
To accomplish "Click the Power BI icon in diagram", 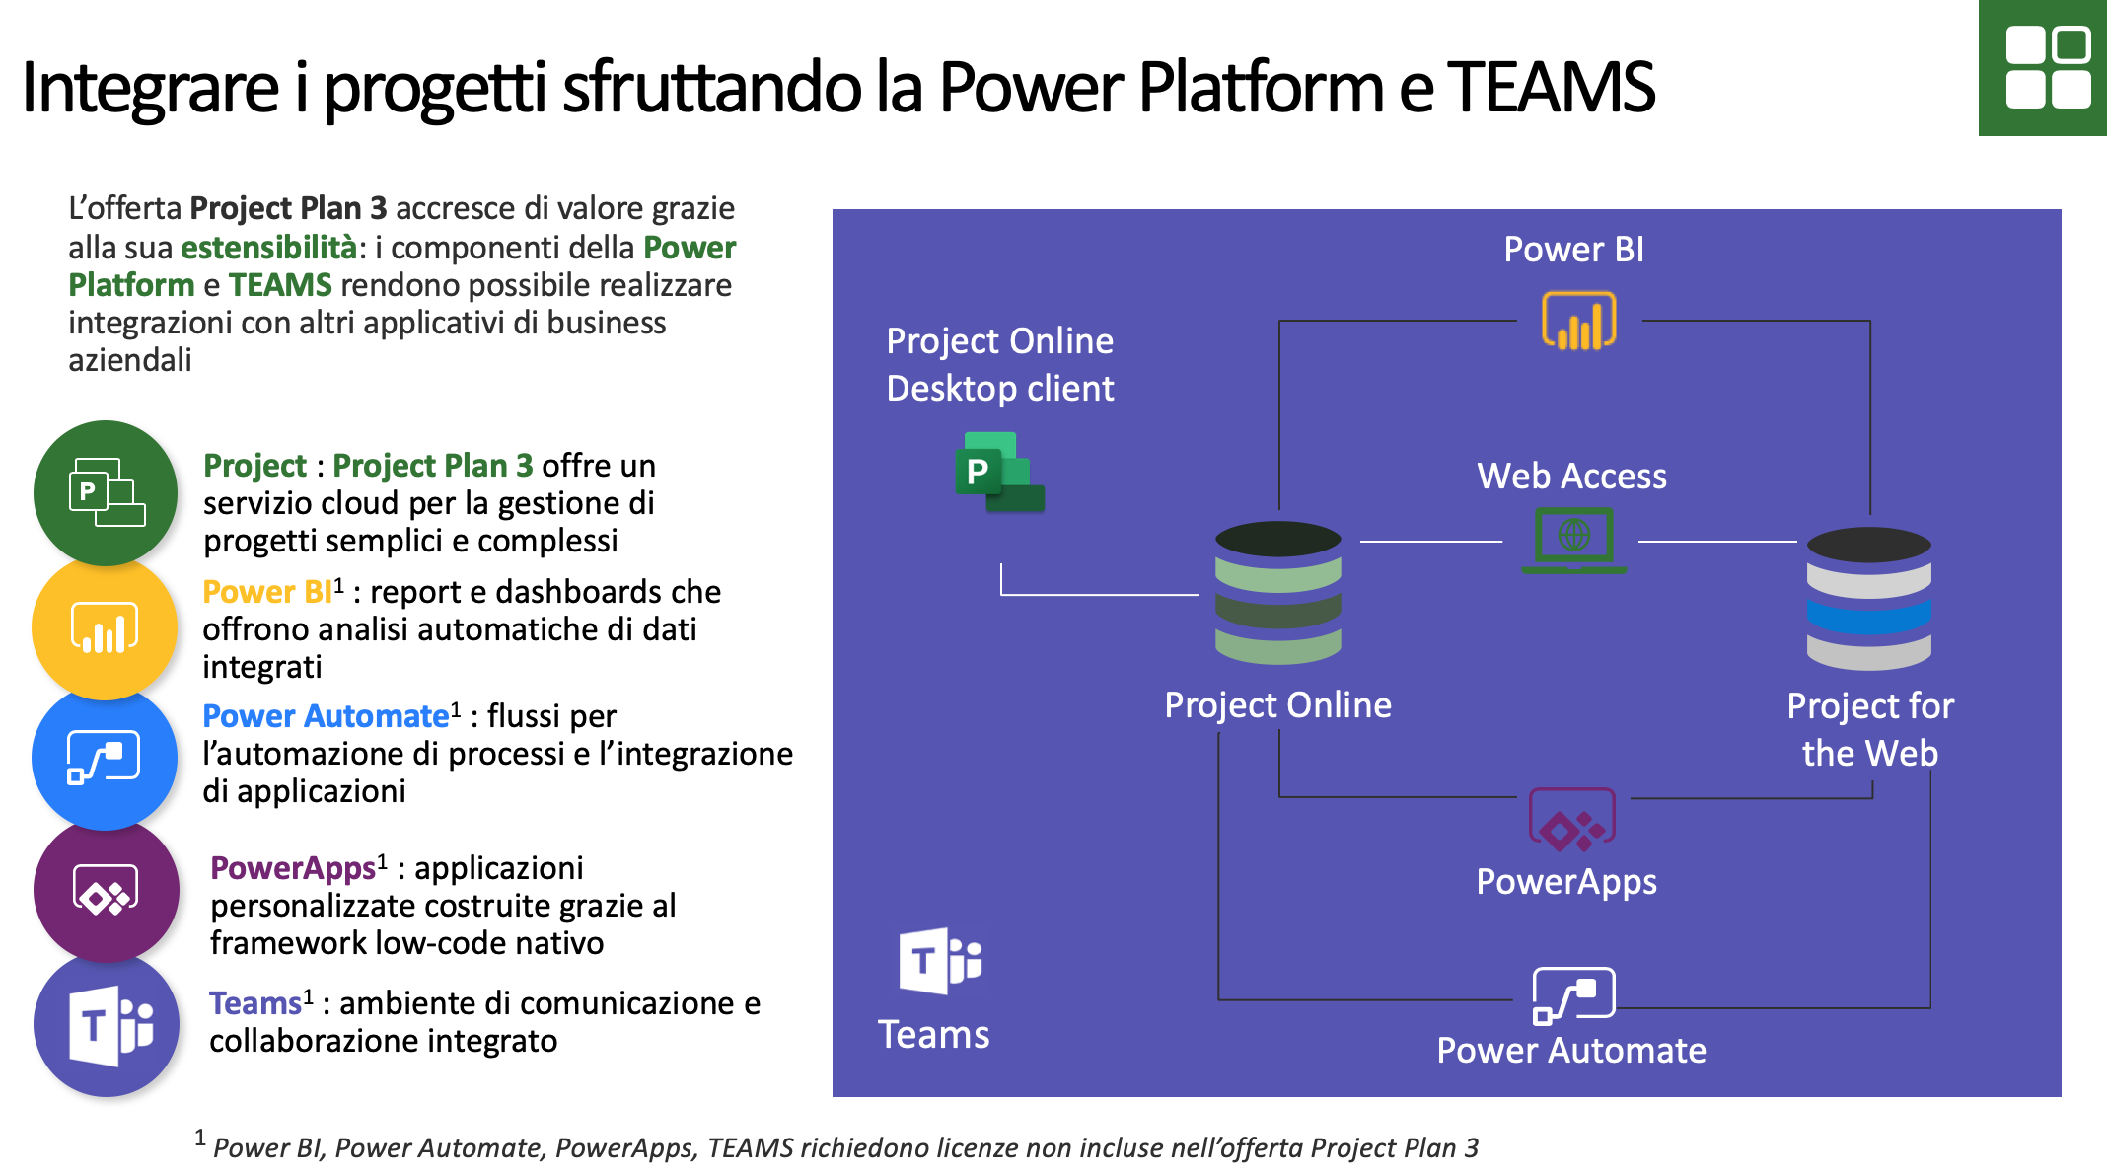I will pos(1578,320).
